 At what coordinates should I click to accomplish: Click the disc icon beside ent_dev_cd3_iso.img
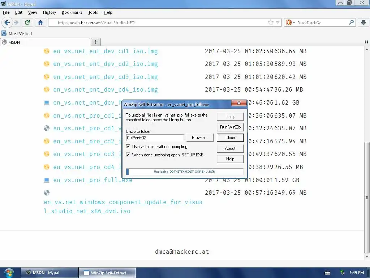click(47, 77)
